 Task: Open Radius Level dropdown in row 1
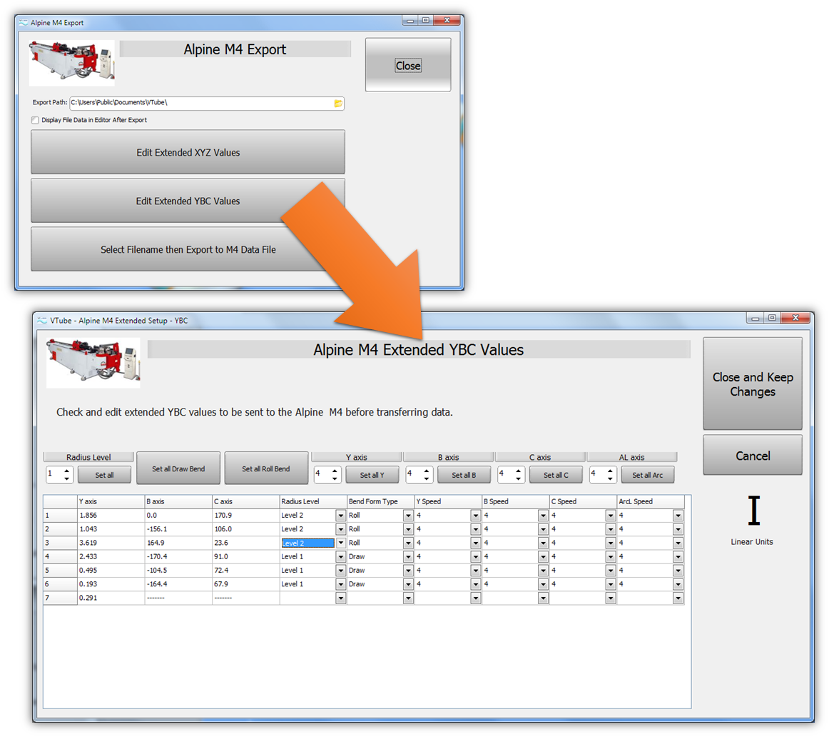coord(340,516)
